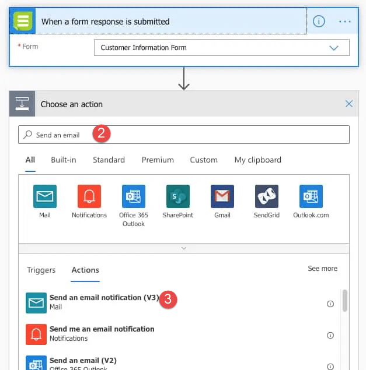Open the trigger's three-dots menu
366x370 pixels.
tap(344, 22)
